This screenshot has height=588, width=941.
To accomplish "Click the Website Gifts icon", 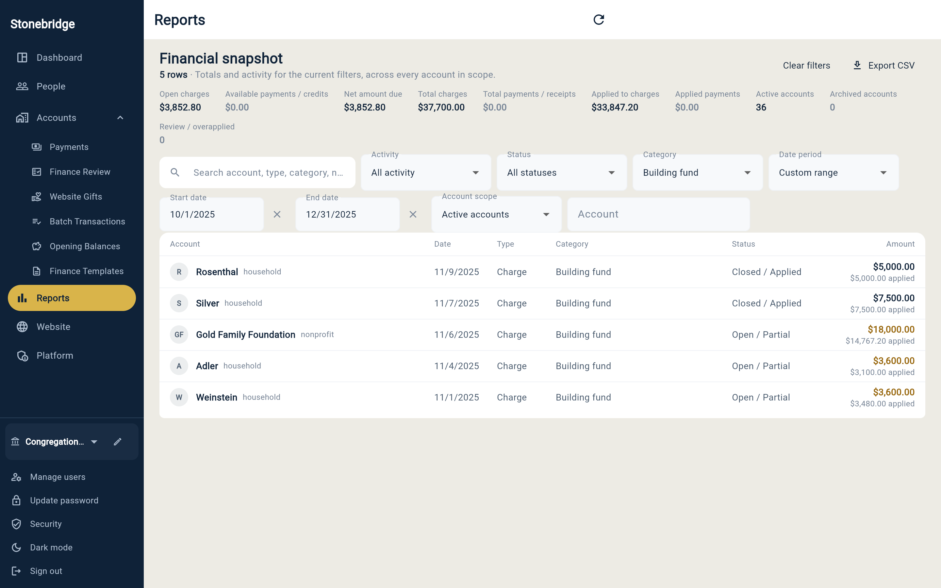I will (37, 197).
